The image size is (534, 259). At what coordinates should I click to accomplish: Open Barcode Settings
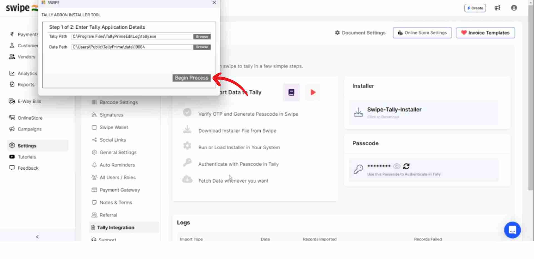pos(115,102)
